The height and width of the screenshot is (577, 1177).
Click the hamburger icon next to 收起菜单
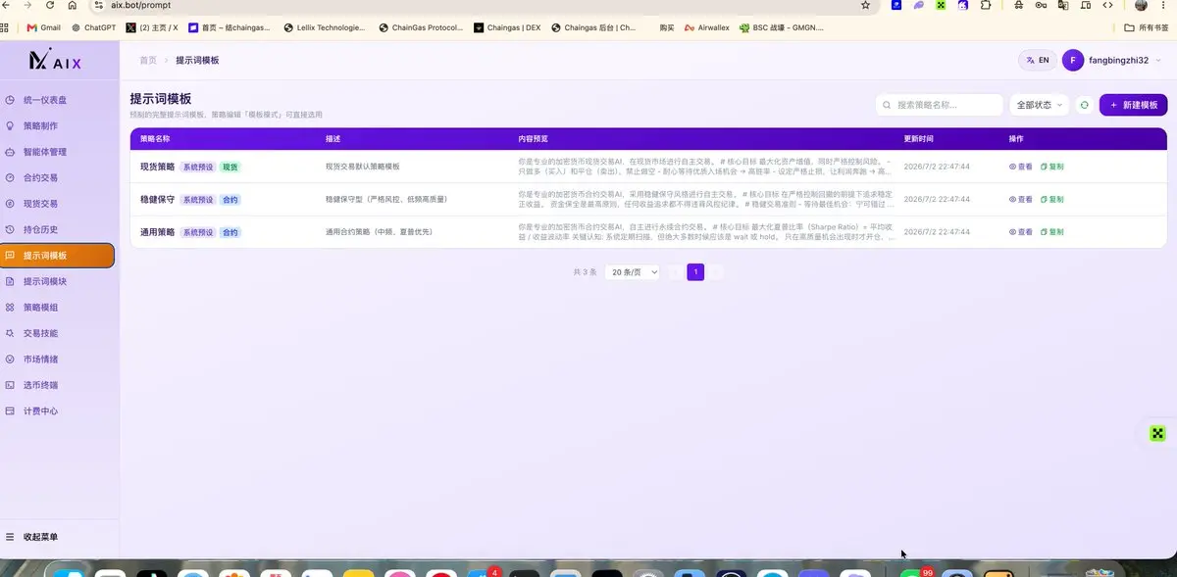click(10, 537)
